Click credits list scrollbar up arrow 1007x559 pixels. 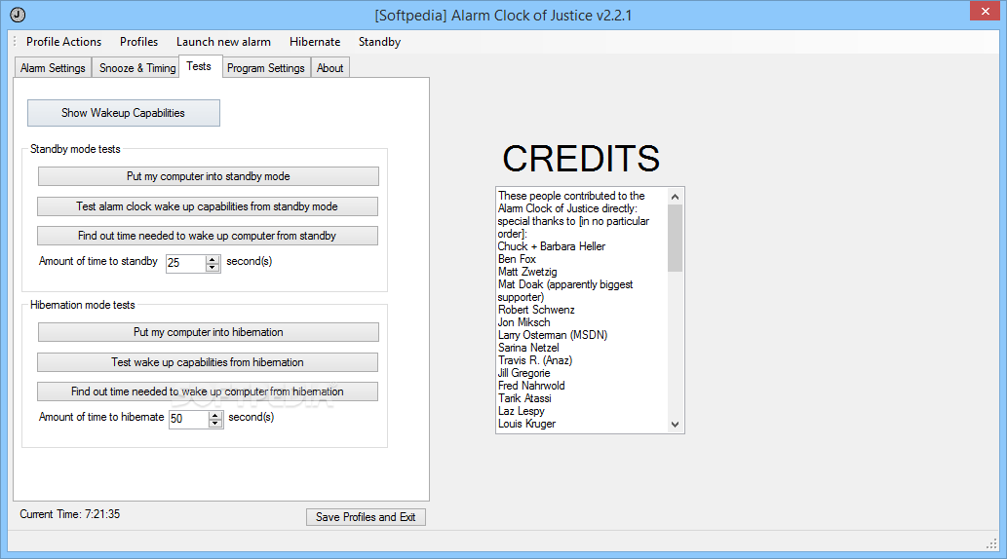[x=675, y=197]
